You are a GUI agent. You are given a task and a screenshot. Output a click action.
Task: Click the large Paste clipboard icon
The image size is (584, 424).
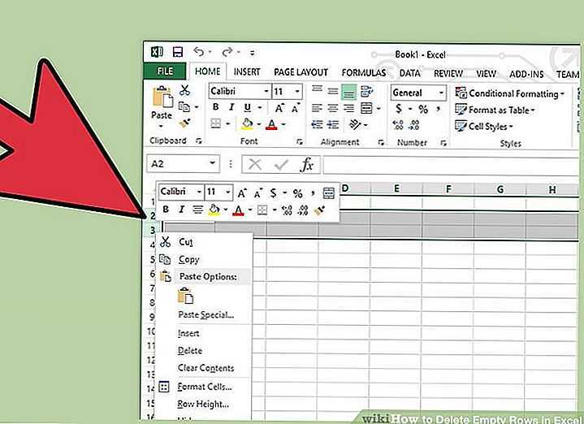(x=162, y=97)
